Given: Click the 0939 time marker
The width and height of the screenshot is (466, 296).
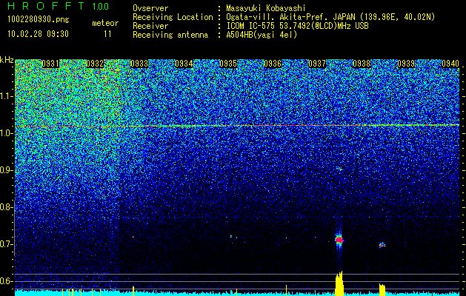Looking at the screenshot, I should 406,64.
